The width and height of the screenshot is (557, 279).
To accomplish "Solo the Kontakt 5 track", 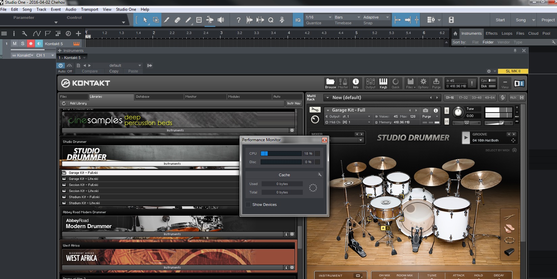I will tap(23, 43).
